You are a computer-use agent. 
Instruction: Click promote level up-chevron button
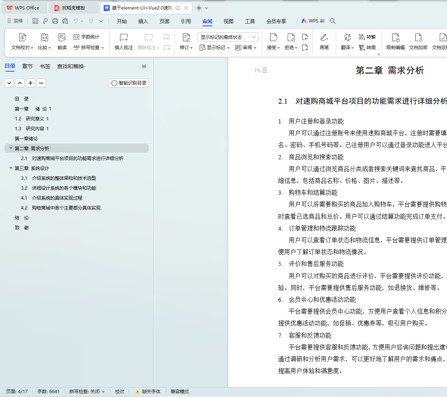point(20,83)
